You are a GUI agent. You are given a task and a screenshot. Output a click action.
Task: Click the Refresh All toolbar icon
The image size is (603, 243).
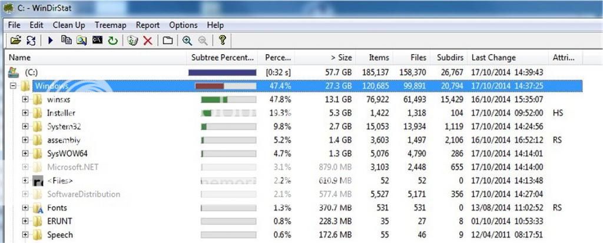point(31,40)
